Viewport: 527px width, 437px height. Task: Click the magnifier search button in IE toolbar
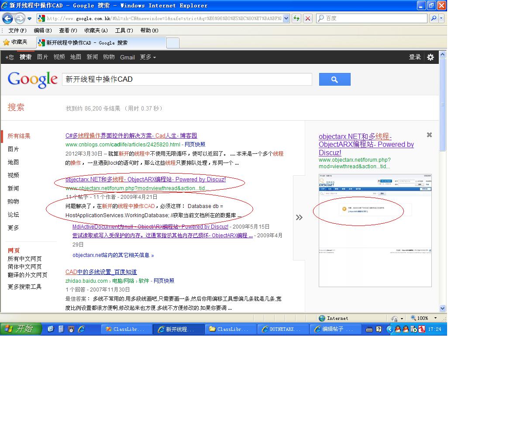(x=433, y=18)
